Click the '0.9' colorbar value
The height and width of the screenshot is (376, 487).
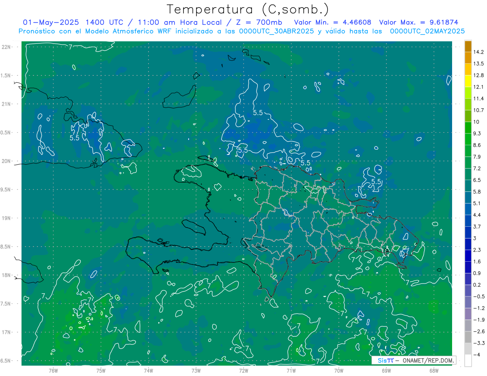[478, 273]
